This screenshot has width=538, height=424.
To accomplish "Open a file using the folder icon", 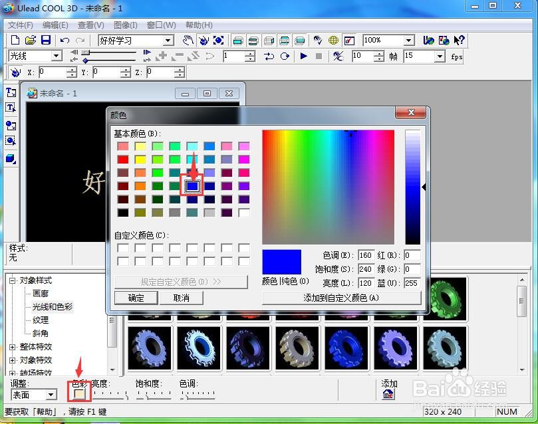I will 31,40.
